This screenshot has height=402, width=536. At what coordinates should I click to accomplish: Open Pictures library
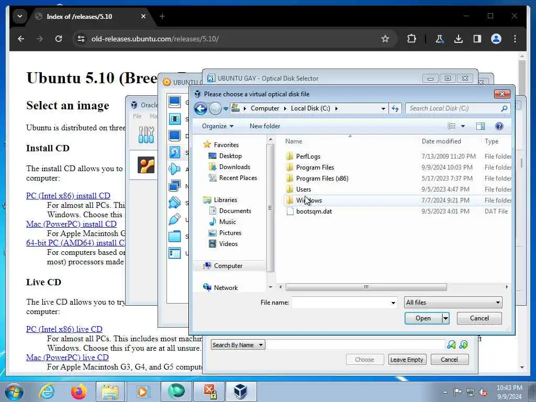tap(230, 233)
